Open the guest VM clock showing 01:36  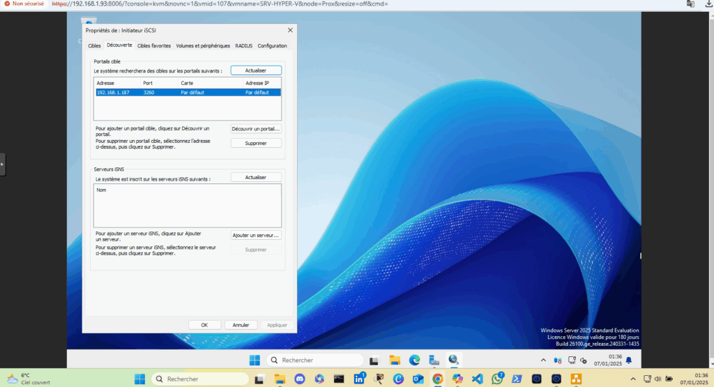[x=608, y=360]
